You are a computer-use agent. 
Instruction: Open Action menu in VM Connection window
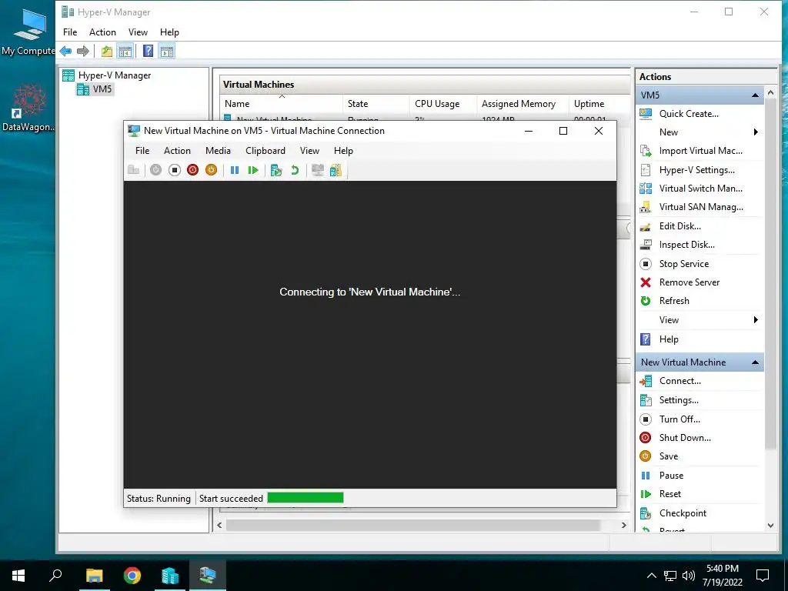tap(177, 151)
